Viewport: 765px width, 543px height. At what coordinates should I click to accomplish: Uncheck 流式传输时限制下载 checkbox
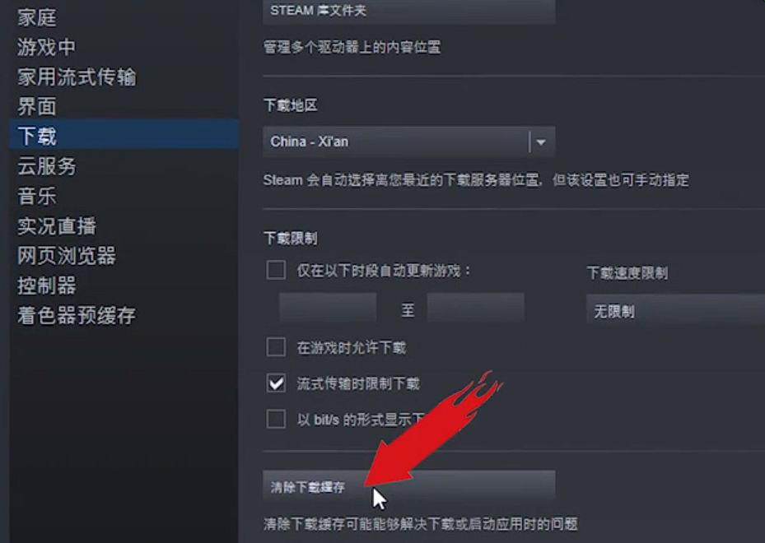coord(276,383)
